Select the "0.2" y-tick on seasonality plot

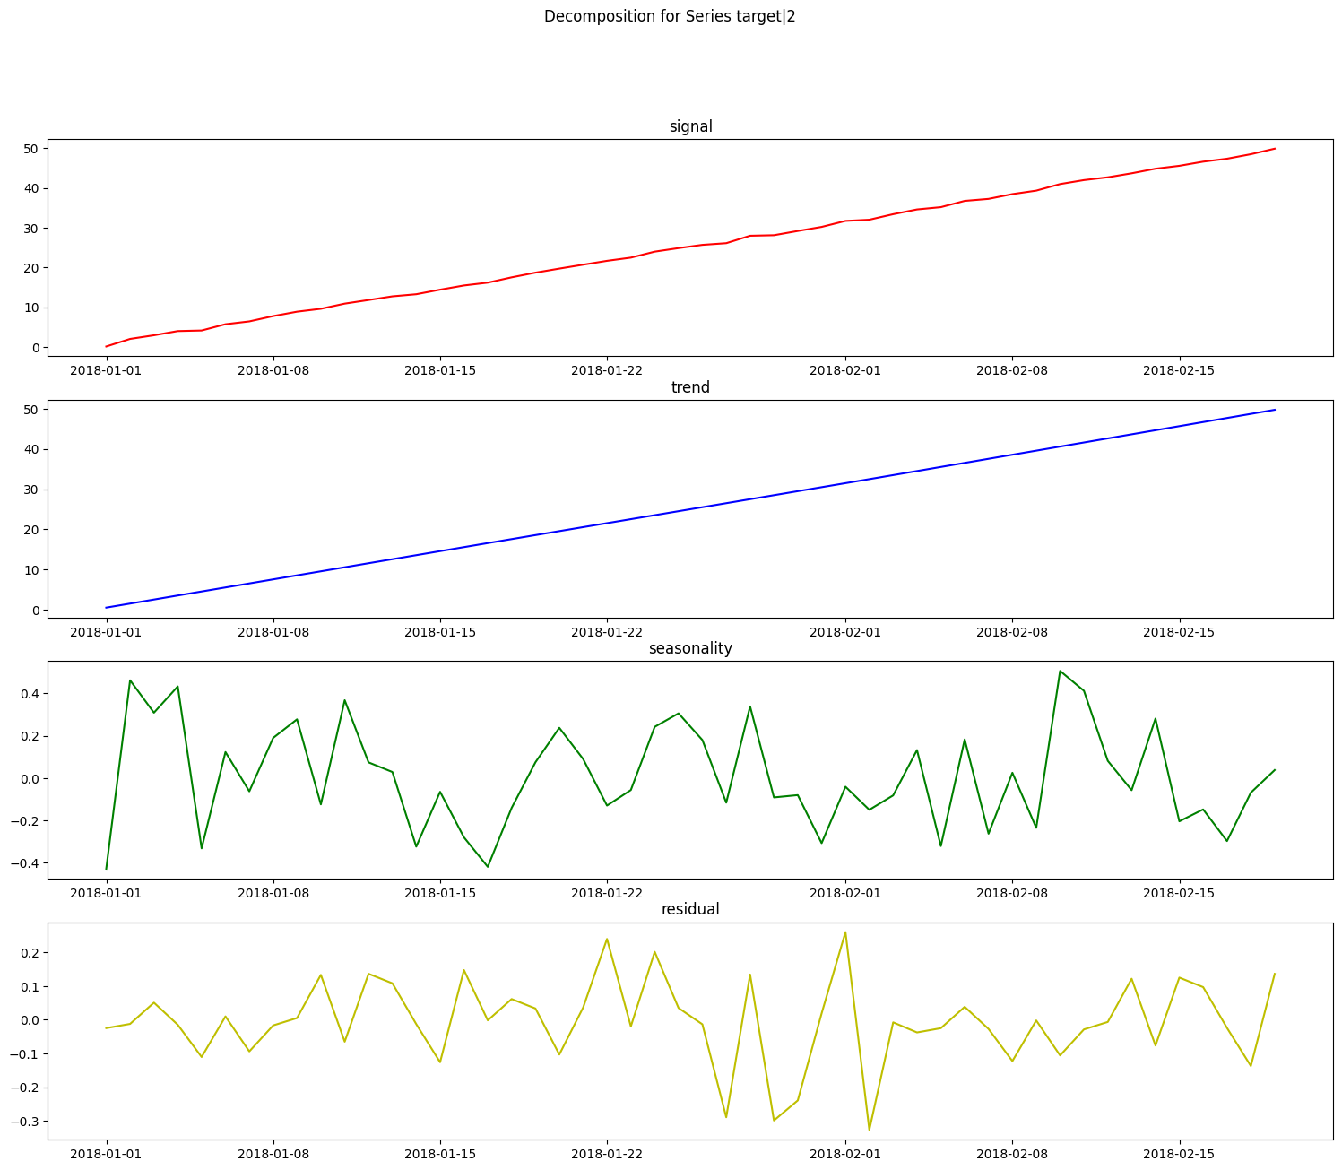(x=28, y=736)
